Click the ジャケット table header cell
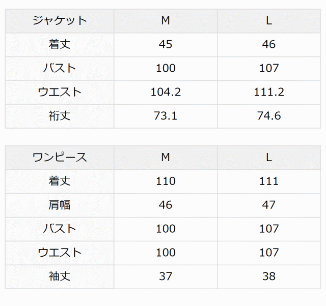This screenshot has width=326, height=306. [60, 21]
